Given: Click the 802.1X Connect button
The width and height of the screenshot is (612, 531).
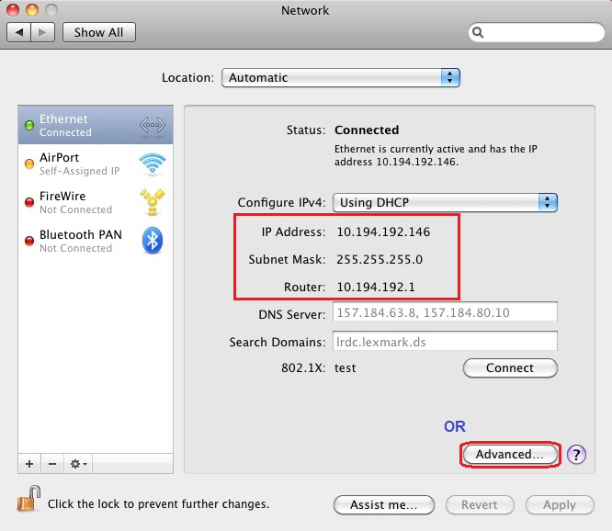Looking at the screenshot, I should coord(510,367).
